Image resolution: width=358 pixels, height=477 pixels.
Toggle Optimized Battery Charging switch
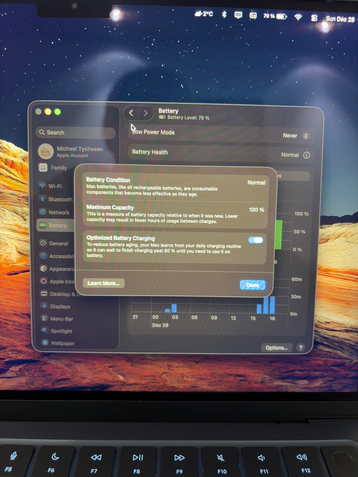point(256,240)
